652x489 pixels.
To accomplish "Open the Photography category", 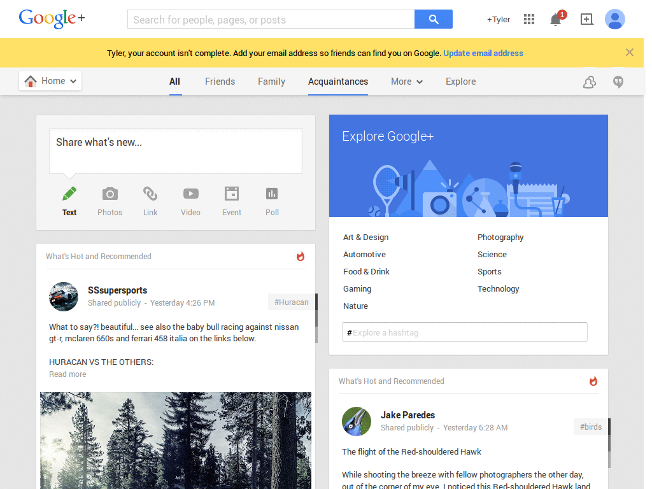I will click(500, 237).
